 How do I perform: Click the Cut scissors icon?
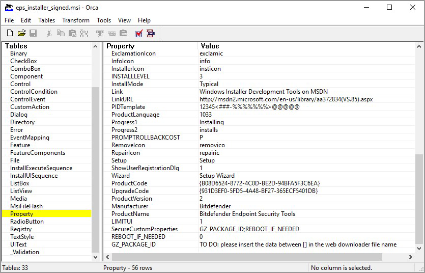coord(49,33)
